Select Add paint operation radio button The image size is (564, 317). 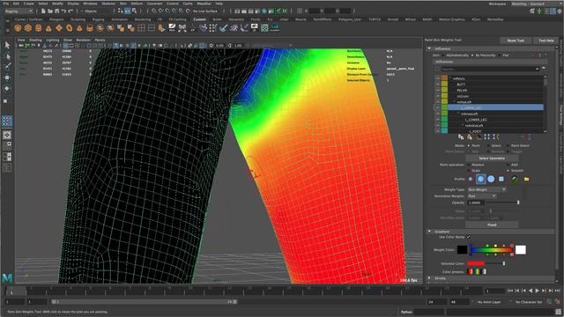pos(508,165)
